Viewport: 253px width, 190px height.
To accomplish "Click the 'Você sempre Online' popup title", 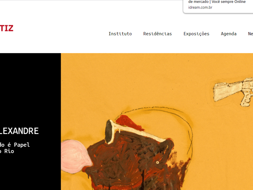I will [x=229, y=2].
